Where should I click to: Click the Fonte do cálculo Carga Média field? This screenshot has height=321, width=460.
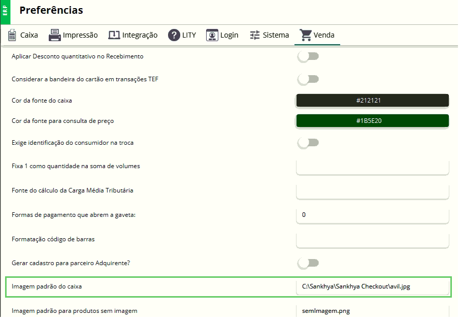coord(373,191)
